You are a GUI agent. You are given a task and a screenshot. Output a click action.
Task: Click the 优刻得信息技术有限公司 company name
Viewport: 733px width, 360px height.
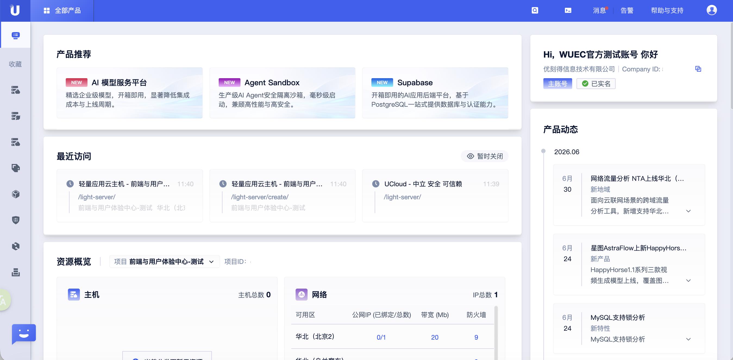pos(579,69)
